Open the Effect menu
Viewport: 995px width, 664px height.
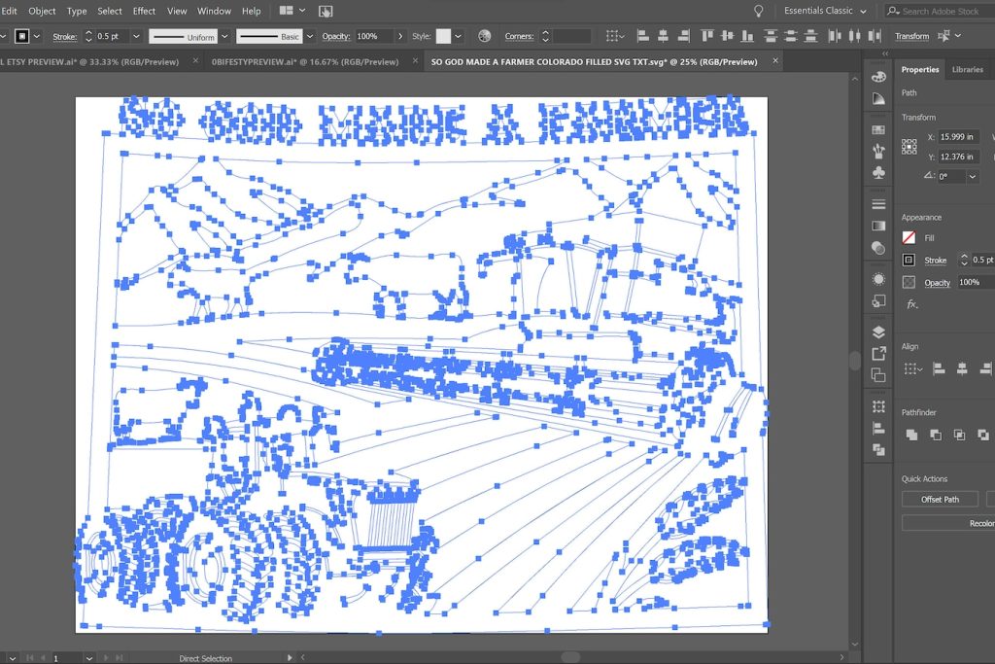point(144,11)
